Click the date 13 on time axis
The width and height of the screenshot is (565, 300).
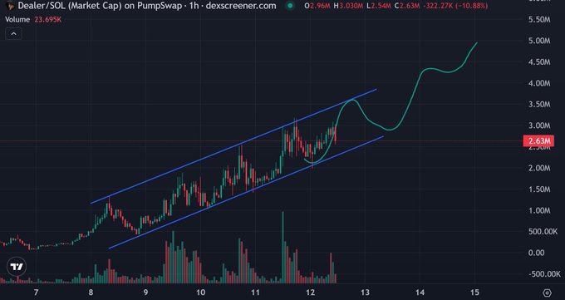[x=365, y=293]
